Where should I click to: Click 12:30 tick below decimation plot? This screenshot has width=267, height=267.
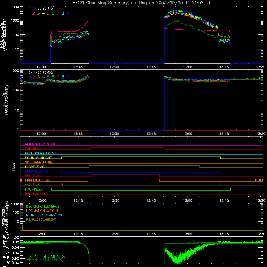click(x=114, y=234)
